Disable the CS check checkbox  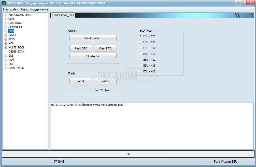(x=97, y=90)
